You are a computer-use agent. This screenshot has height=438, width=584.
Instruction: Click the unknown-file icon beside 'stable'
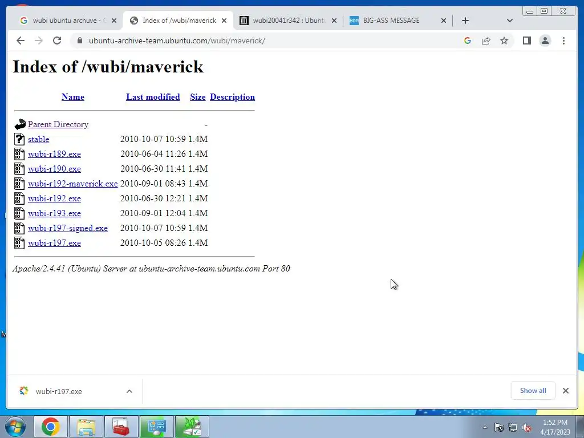(x=19, y=139)
